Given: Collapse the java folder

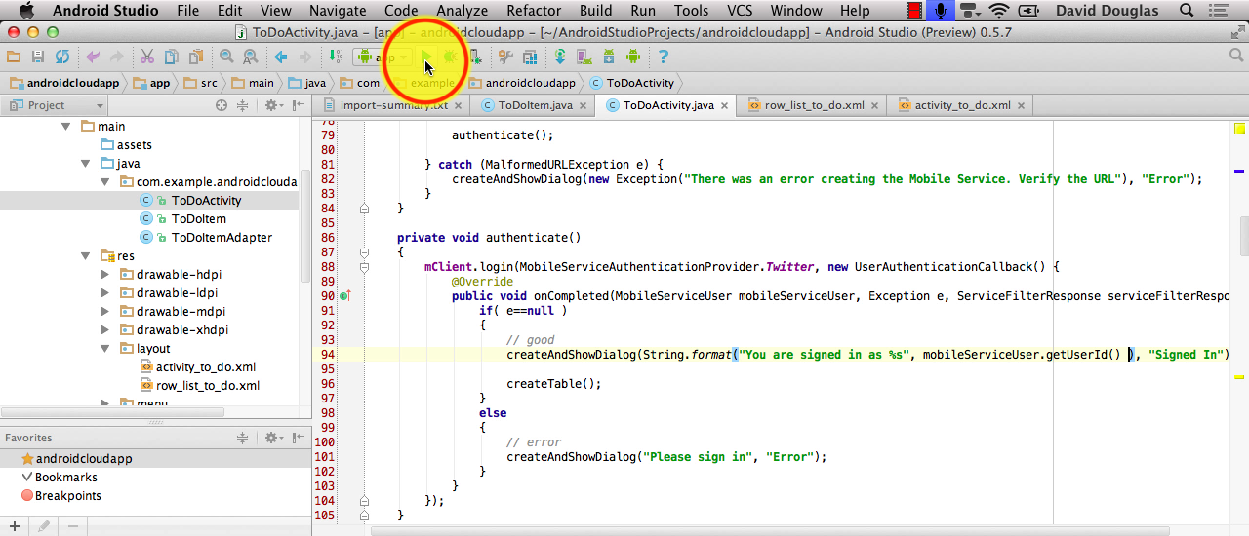Looking at the screenshot, I should 85,163.
